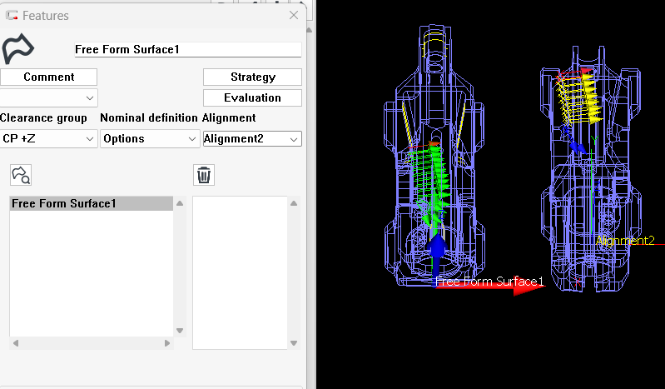
Task: Expand the Nominal definition Options dropdown
Action: click(x=149, y=138)
